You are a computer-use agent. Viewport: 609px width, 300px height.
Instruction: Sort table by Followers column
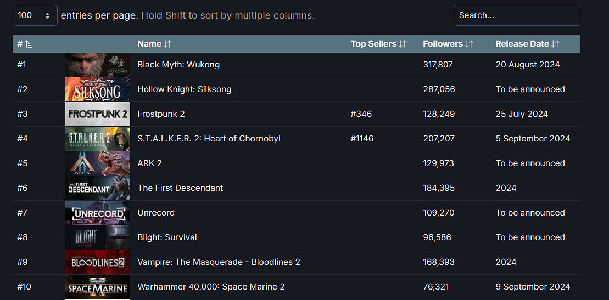[x=448, y=44]
